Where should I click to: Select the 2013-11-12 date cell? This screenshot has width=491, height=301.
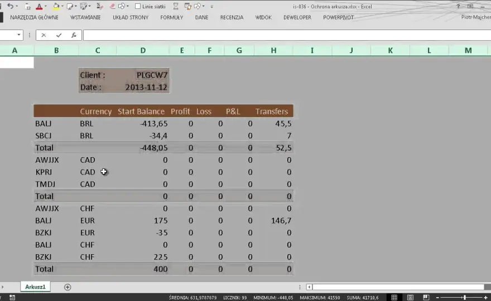point(143,87)
